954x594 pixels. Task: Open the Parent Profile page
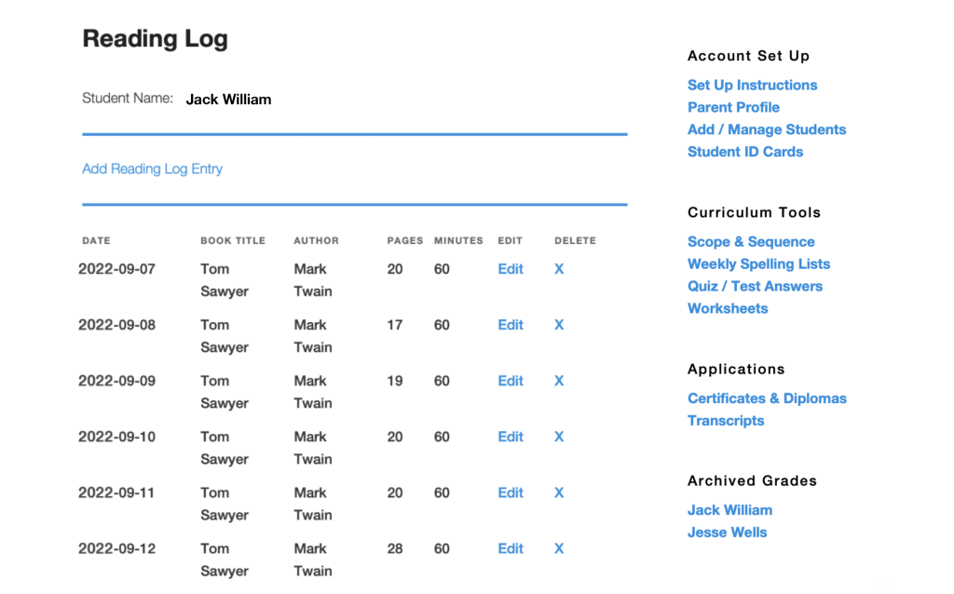(x=733, y=107)
